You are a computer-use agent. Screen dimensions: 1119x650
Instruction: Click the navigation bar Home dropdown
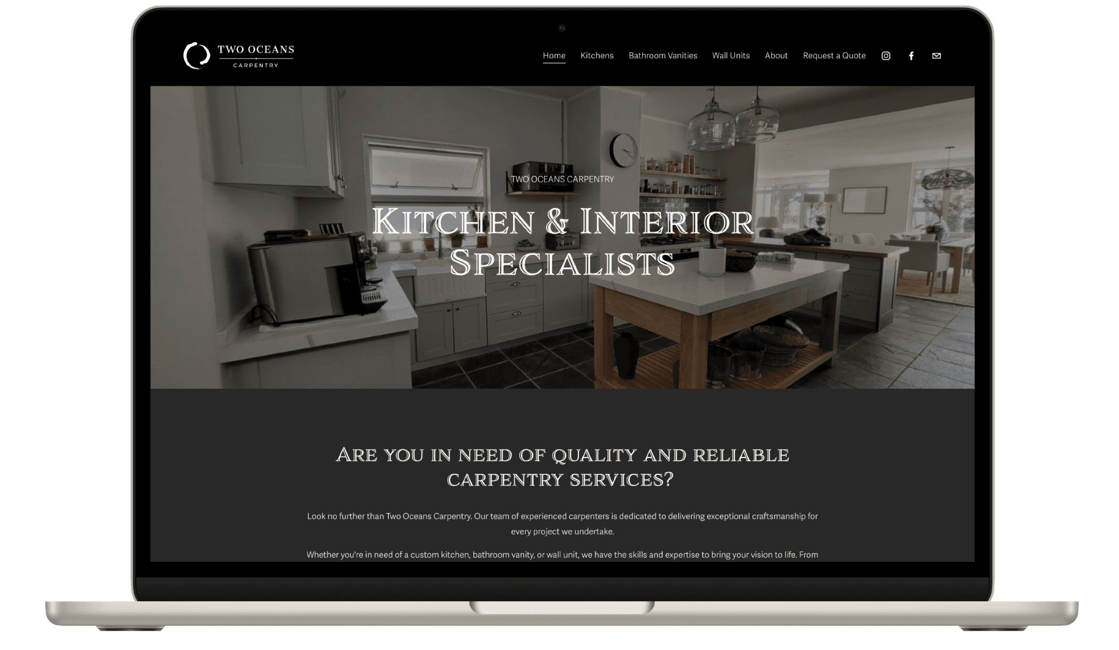pos(553,55)
